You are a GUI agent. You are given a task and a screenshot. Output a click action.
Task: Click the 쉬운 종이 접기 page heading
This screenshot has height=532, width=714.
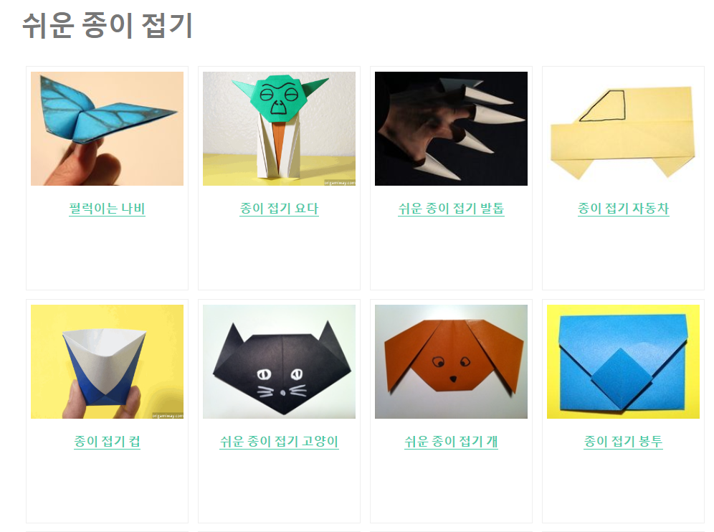(108, 26)
